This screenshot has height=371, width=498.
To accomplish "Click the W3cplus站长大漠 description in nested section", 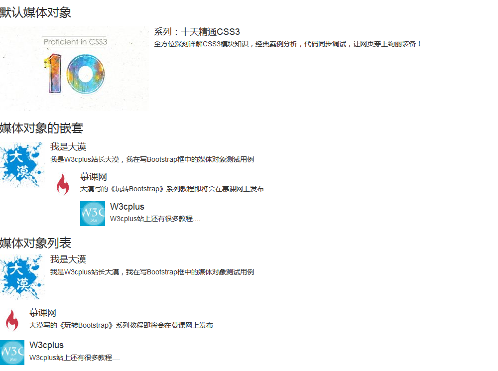I will 152,159.
